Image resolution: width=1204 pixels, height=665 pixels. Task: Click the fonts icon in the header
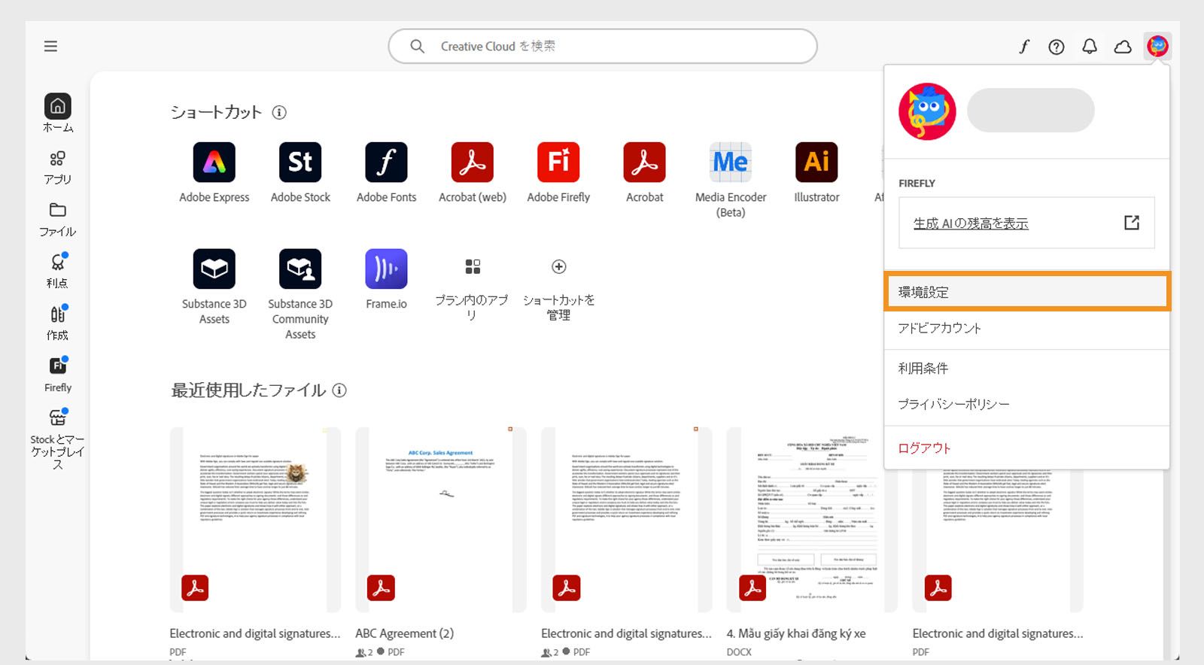pos(1023,47)
